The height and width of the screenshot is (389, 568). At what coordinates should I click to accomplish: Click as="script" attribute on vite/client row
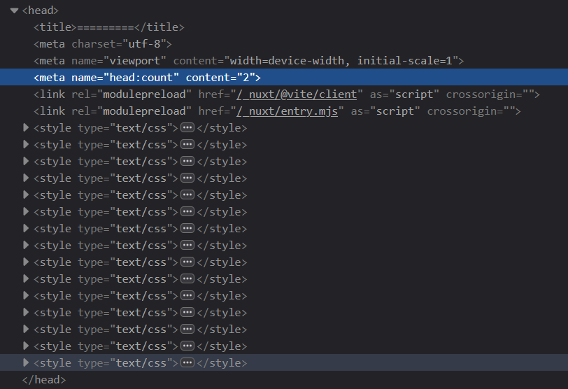[x=404, y=94]
